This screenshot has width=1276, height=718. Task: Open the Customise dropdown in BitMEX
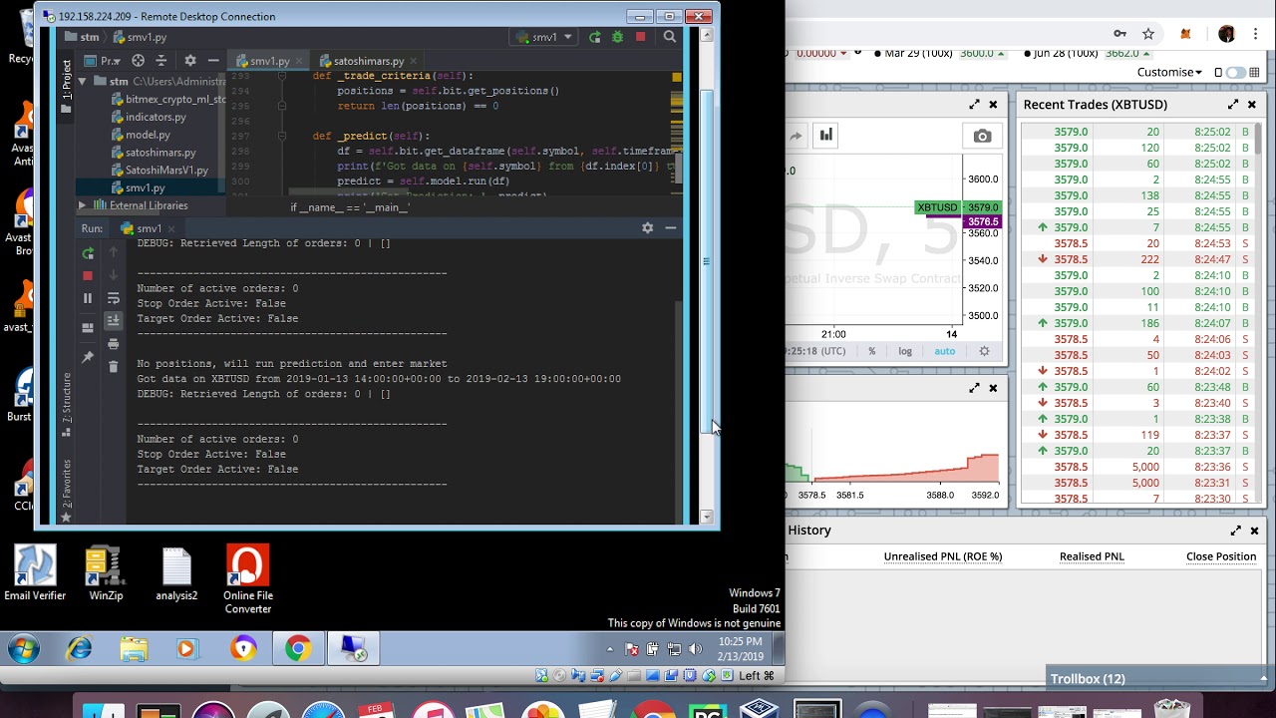(x=1169, y=73)
